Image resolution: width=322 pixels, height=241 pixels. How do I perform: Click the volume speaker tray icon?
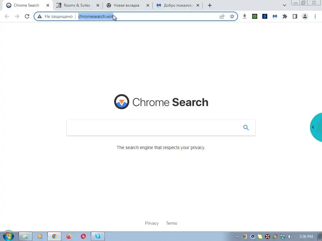(290, 237)
